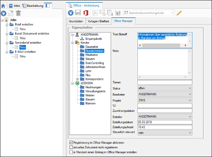Collapse the Jobs root node
Screen dimensions: 212x157
click(2, 20)
